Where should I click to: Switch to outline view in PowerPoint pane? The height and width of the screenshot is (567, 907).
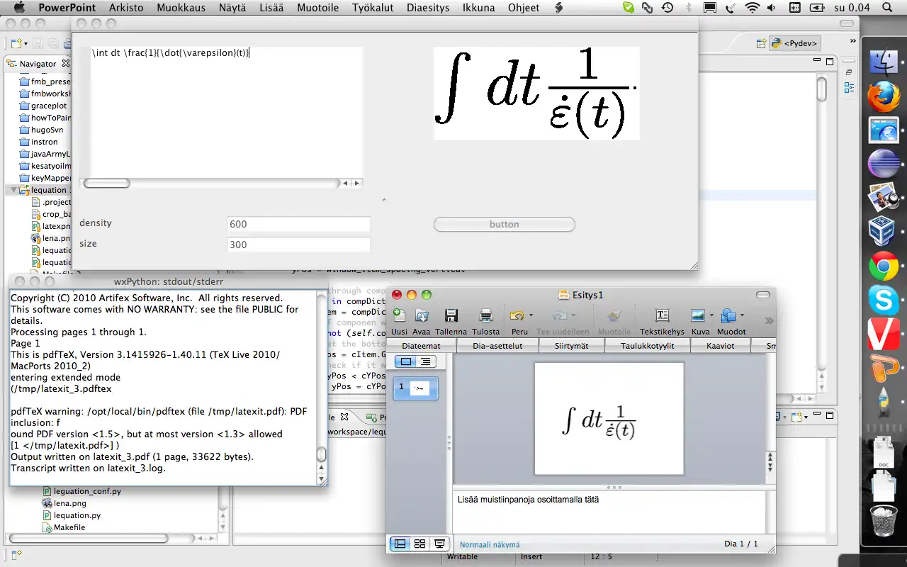coord(425,361)
